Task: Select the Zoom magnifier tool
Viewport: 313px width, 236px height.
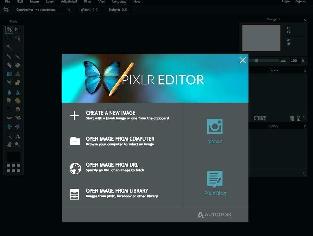Action: pos(18,144)
